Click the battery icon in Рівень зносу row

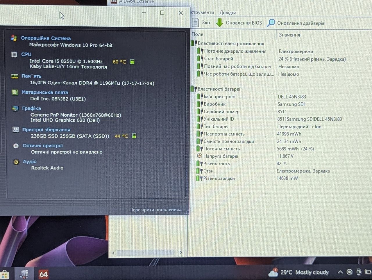tap(199, 163)
